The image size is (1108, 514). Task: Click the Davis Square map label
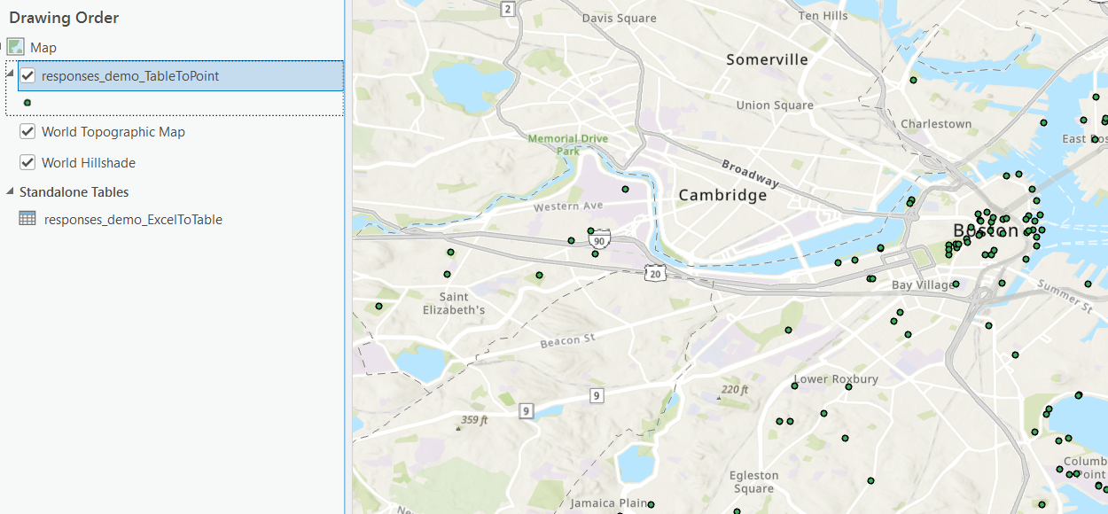tap(620, 18)
